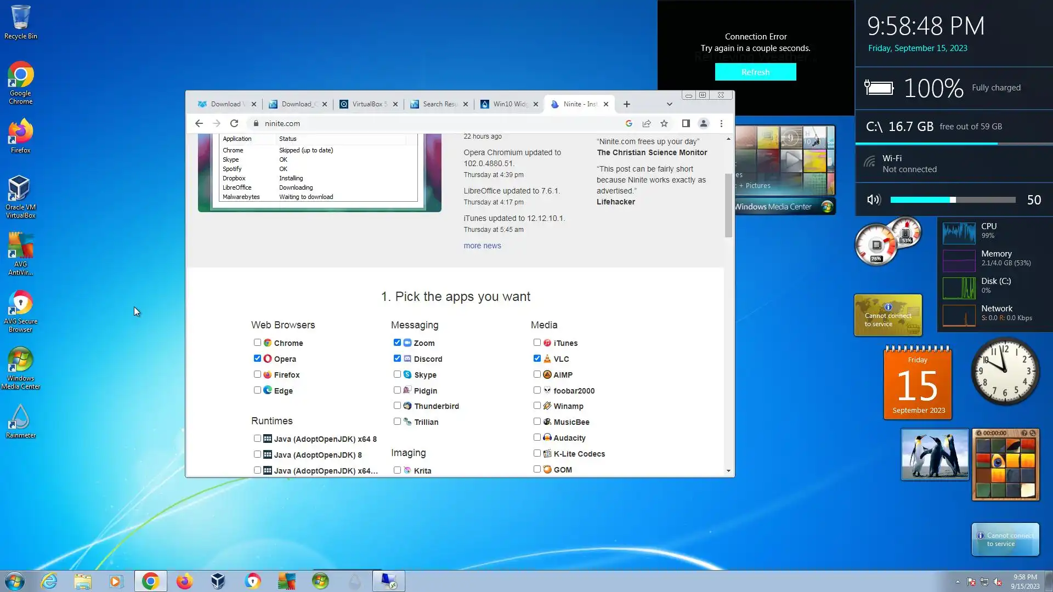Viewport: 1053px width, 592px height.
Task: Open Chrome three-dot menu
Action: click(x=721, y=123)
